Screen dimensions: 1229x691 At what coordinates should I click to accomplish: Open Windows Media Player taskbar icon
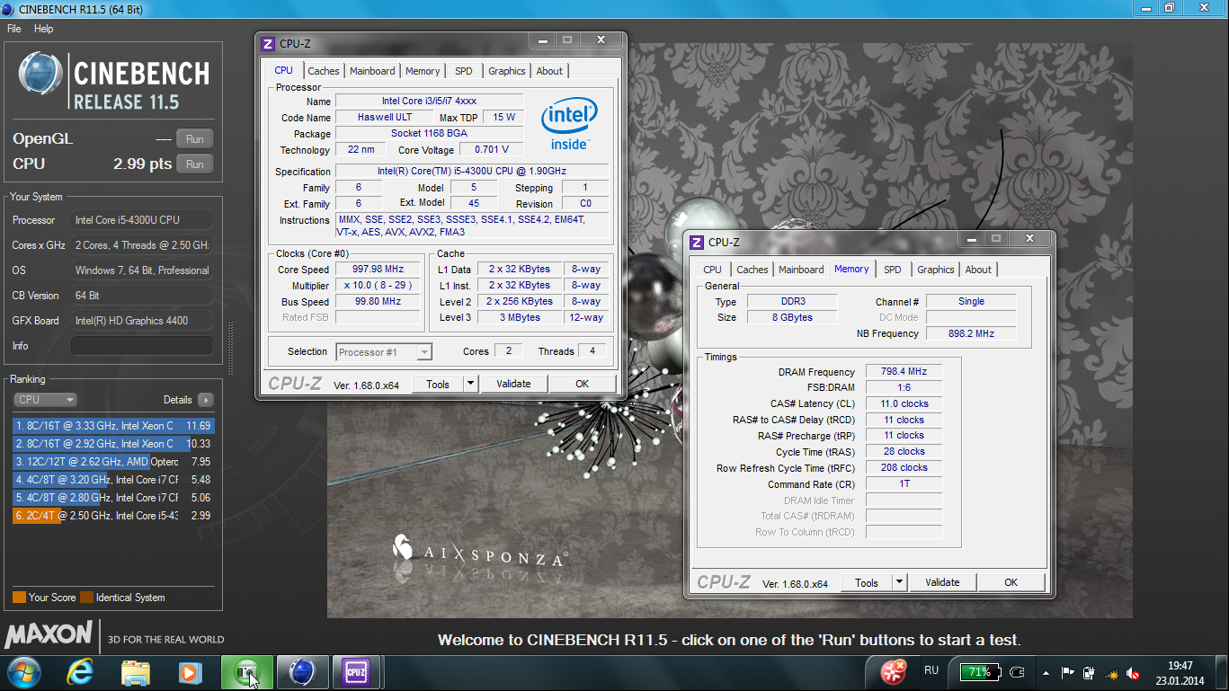click(x=190, y=672)
